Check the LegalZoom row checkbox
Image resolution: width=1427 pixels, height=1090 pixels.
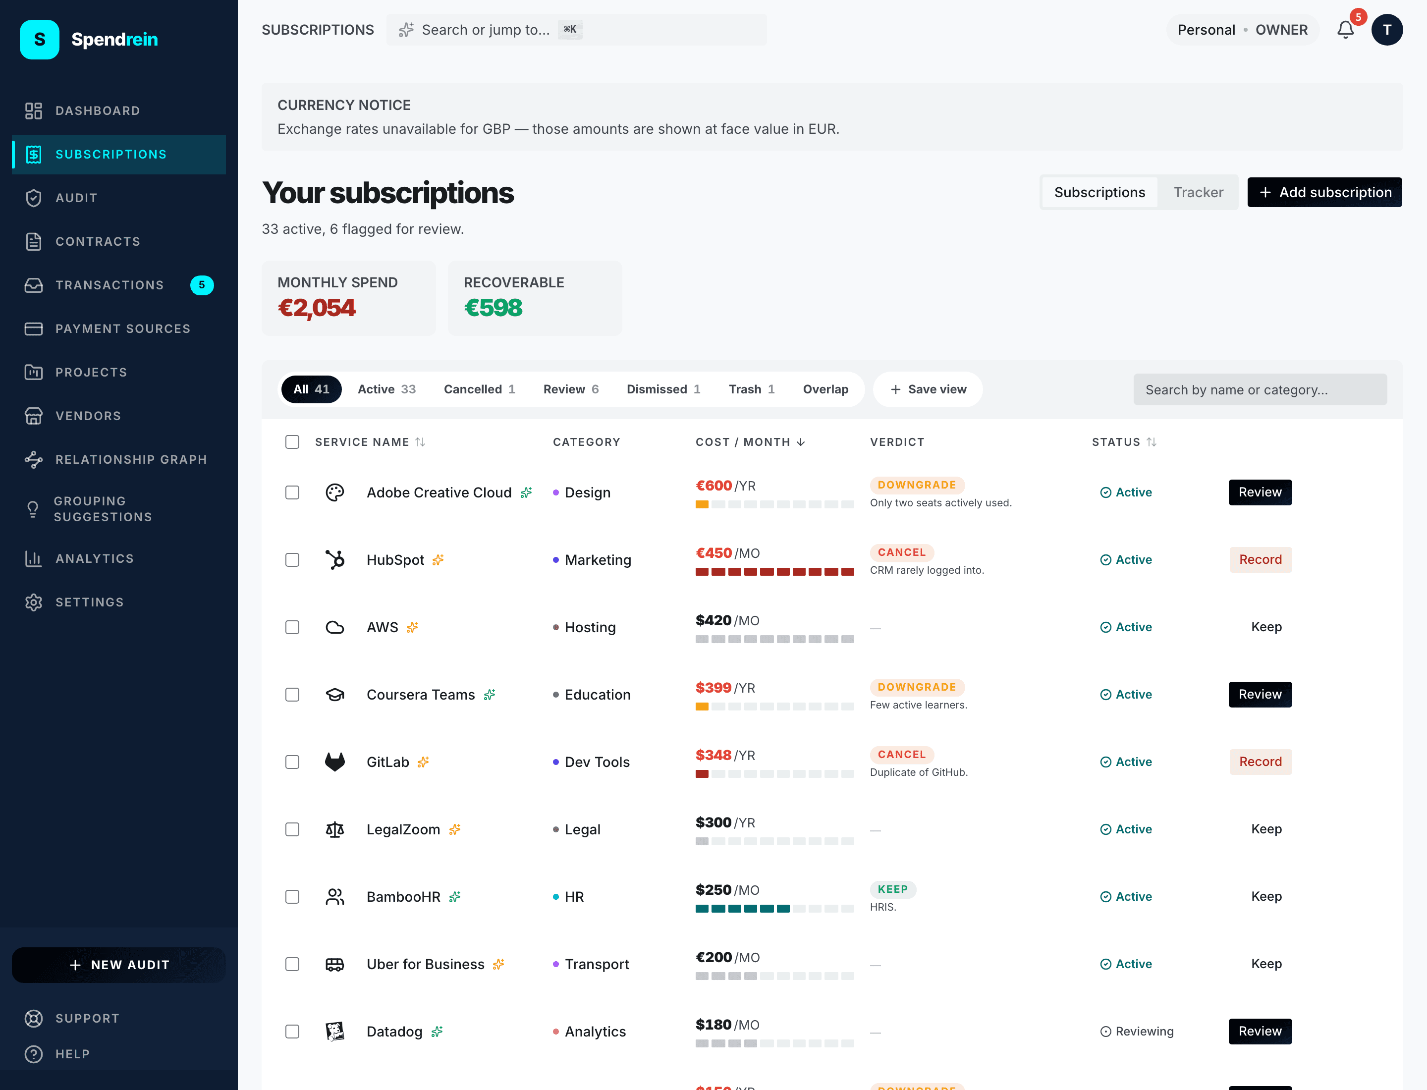[x=293, y=830]
